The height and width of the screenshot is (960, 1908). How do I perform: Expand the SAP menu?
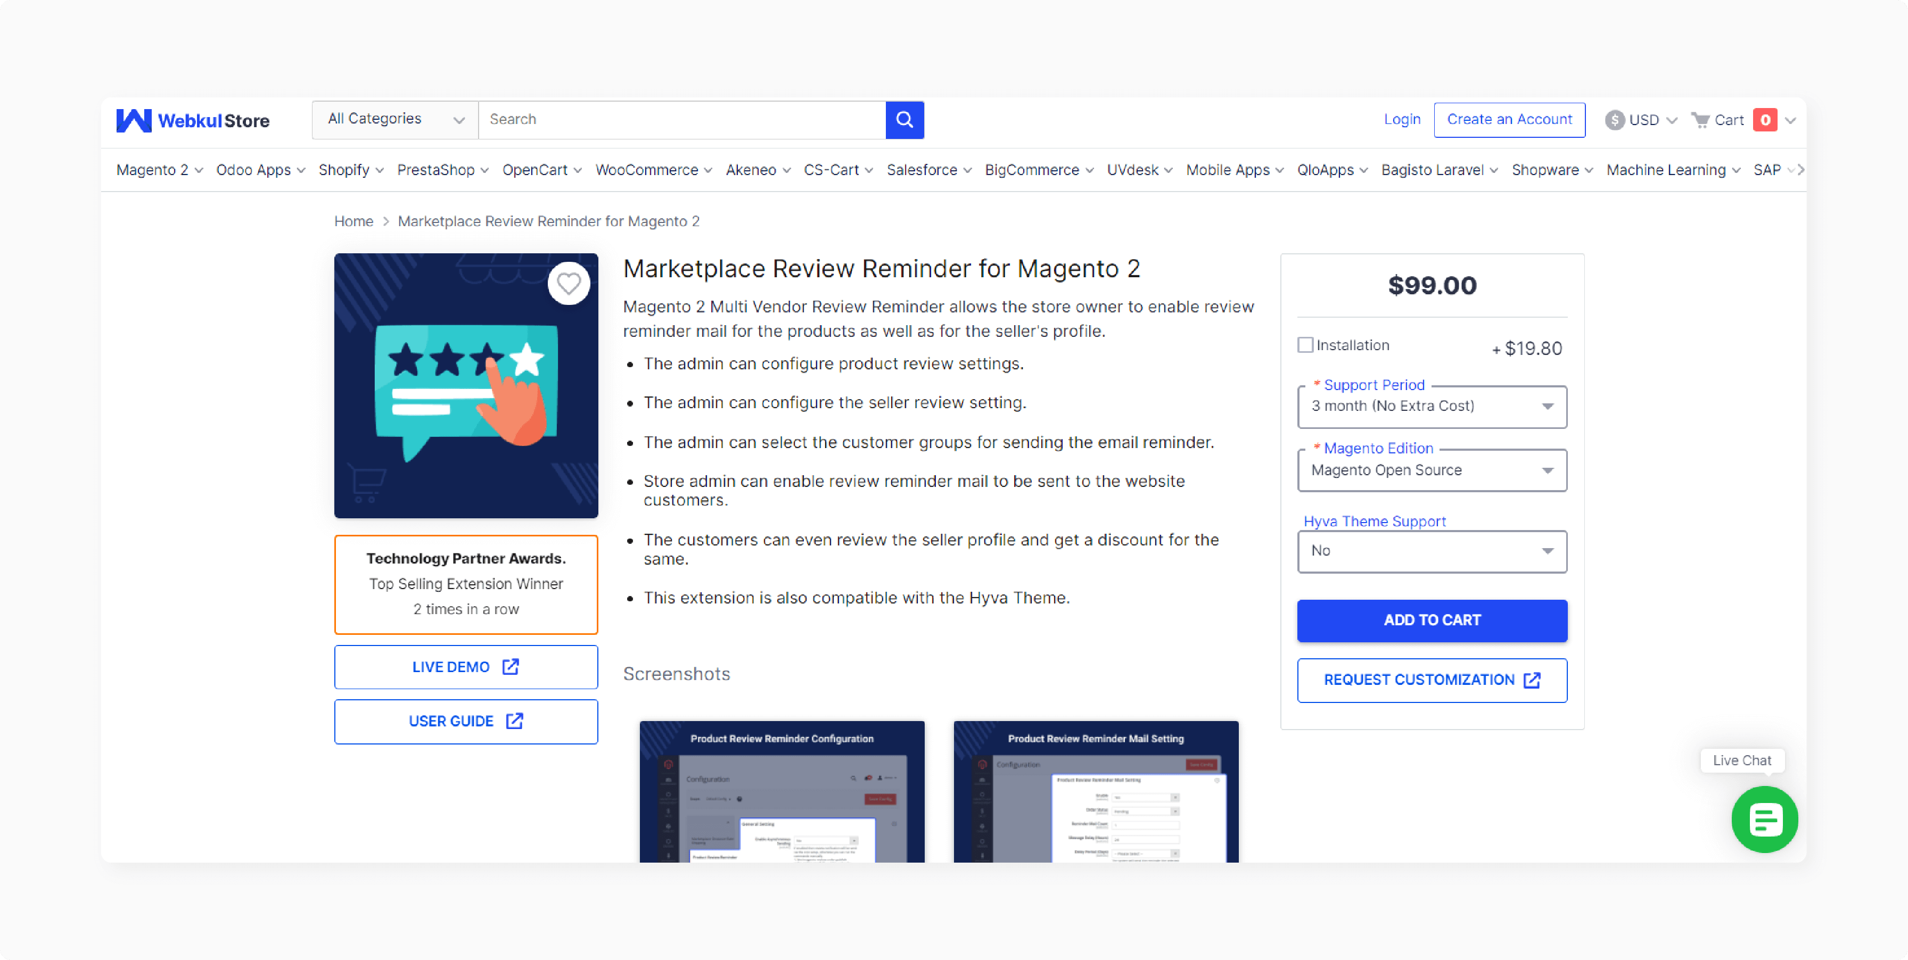point(1774,170)
